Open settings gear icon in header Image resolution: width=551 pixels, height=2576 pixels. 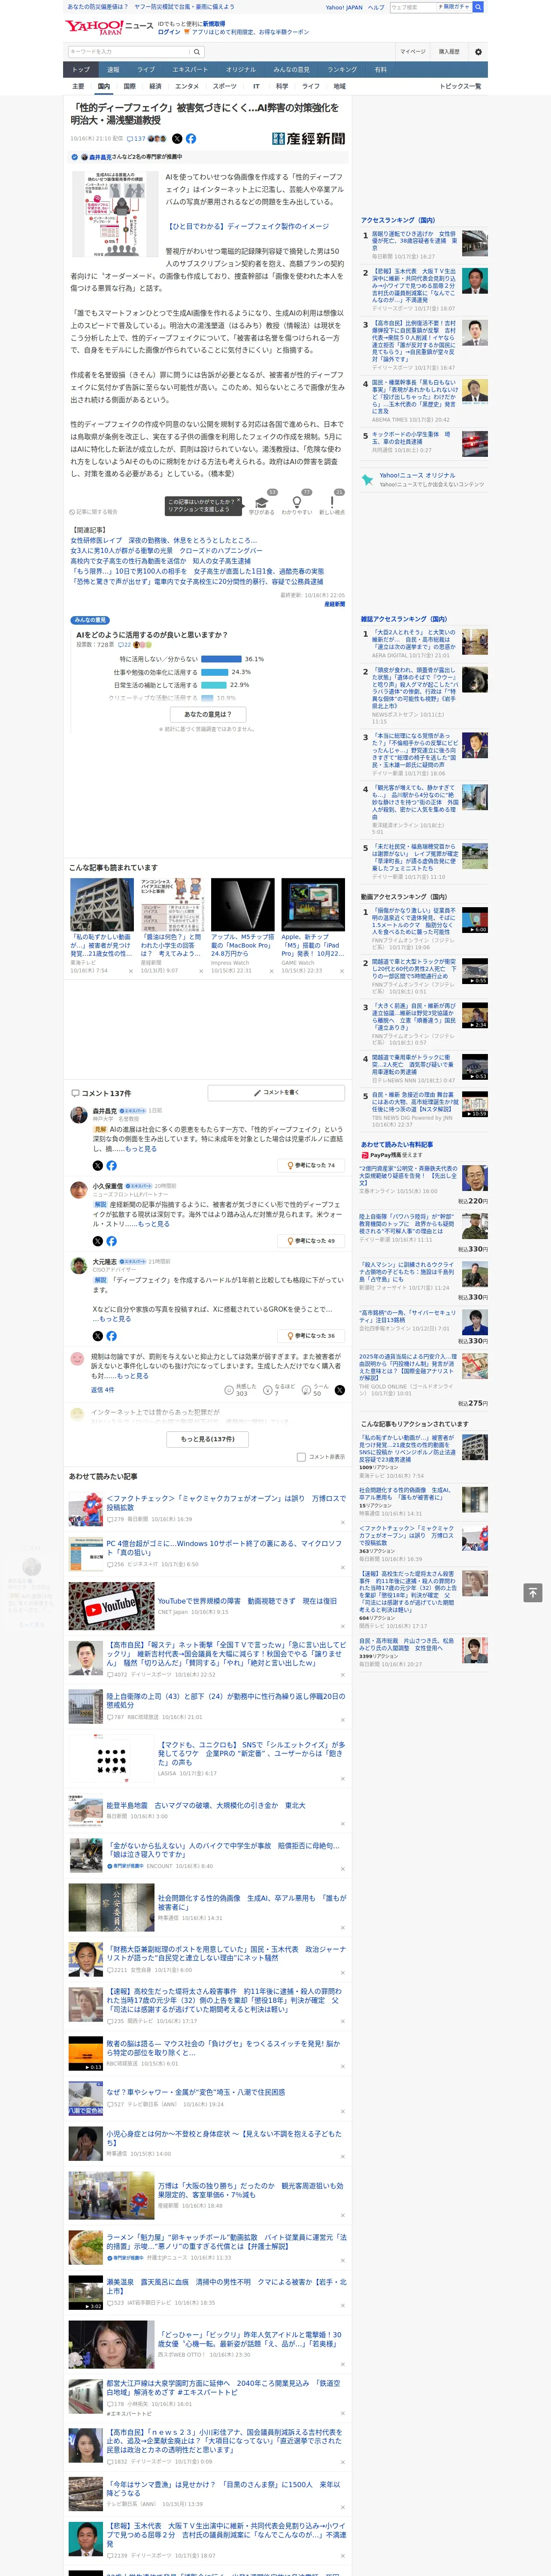478,51
